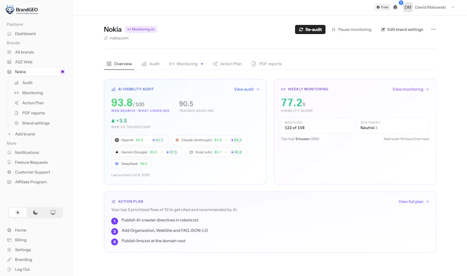Open Home in the sidebar
The width and height of the screenshot is (467, 276).
[20, 230]
